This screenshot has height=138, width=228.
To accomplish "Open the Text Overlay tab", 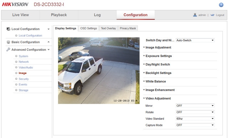I will click(108, 28).
